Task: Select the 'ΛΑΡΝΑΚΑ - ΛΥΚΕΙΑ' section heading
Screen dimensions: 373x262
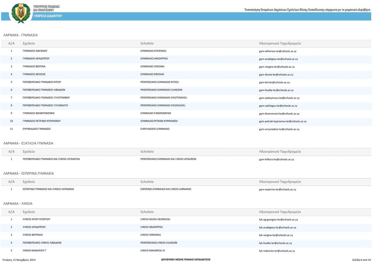Action: click(x=18, y=203)
